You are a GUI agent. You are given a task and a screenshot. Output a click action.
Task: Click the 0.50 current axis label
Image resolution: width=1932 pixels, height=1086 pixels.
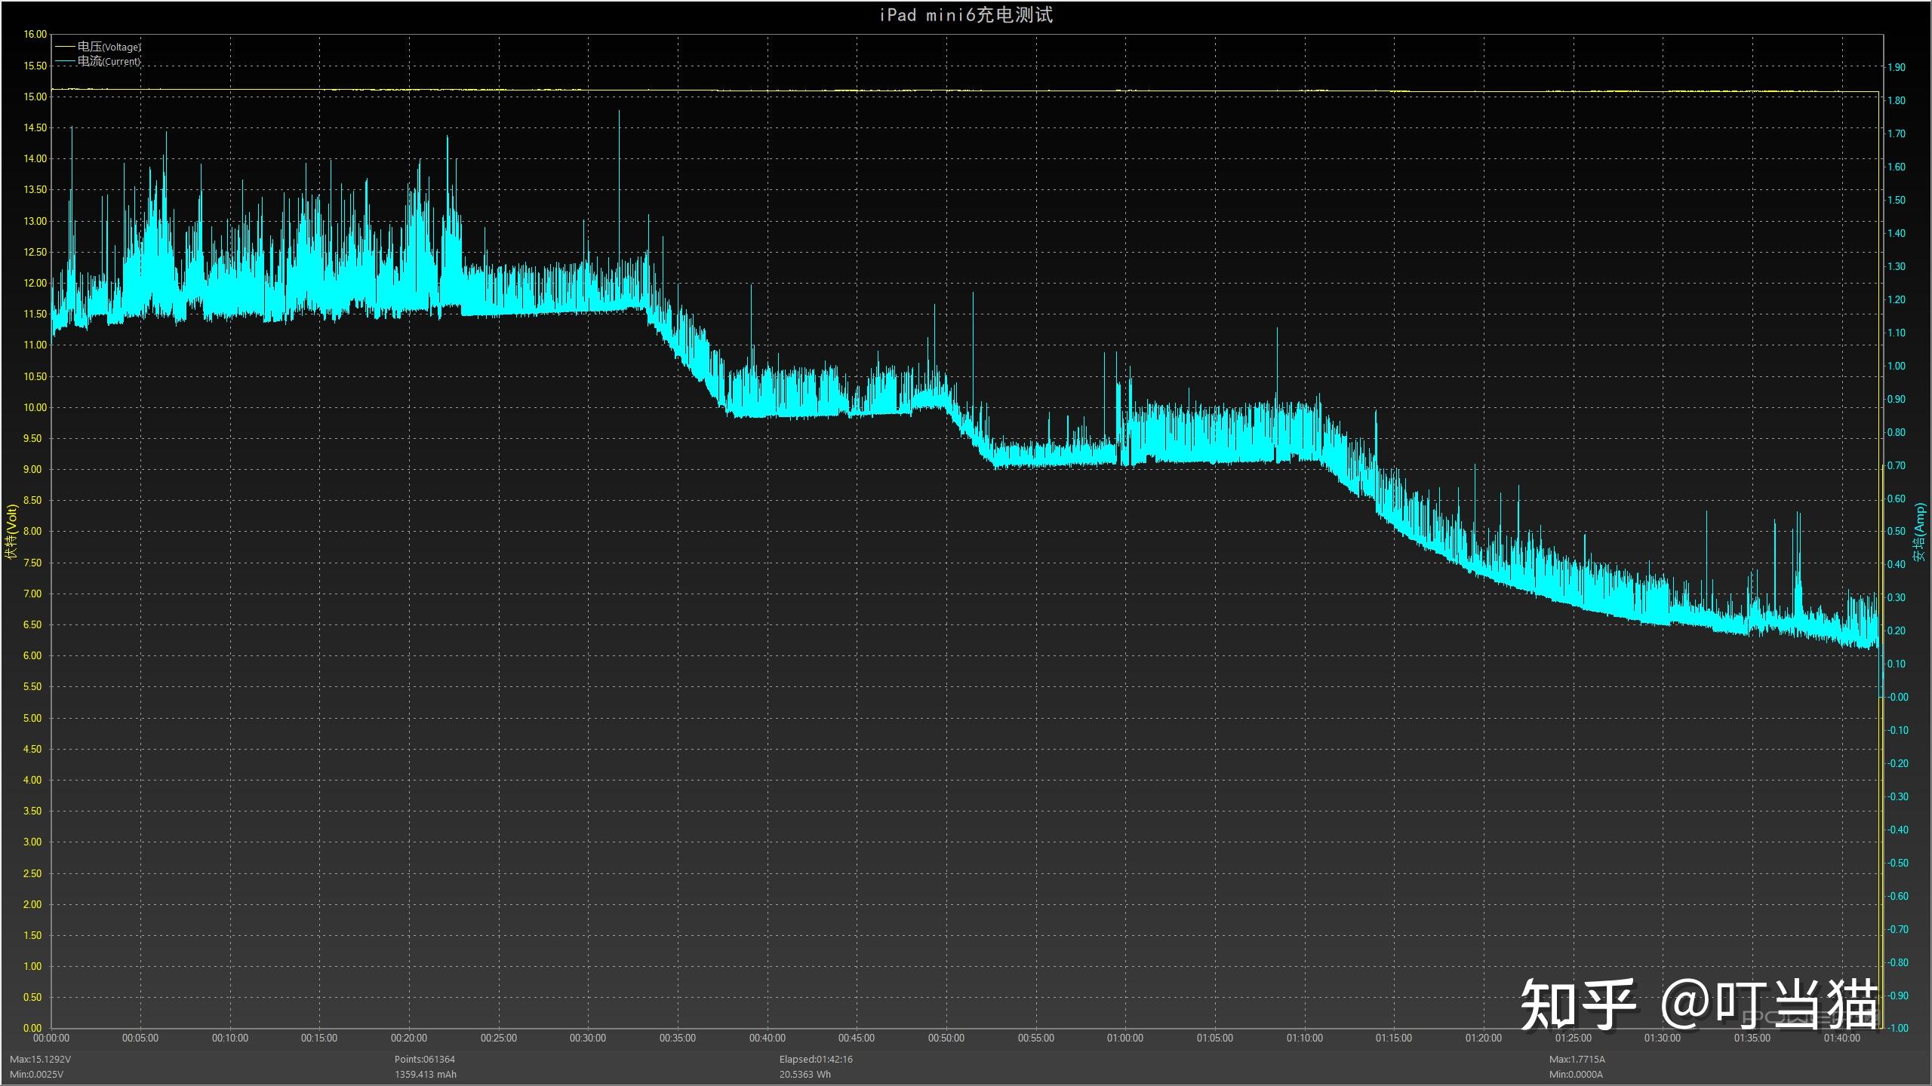pyautogui.click(x=1896, y=531)
